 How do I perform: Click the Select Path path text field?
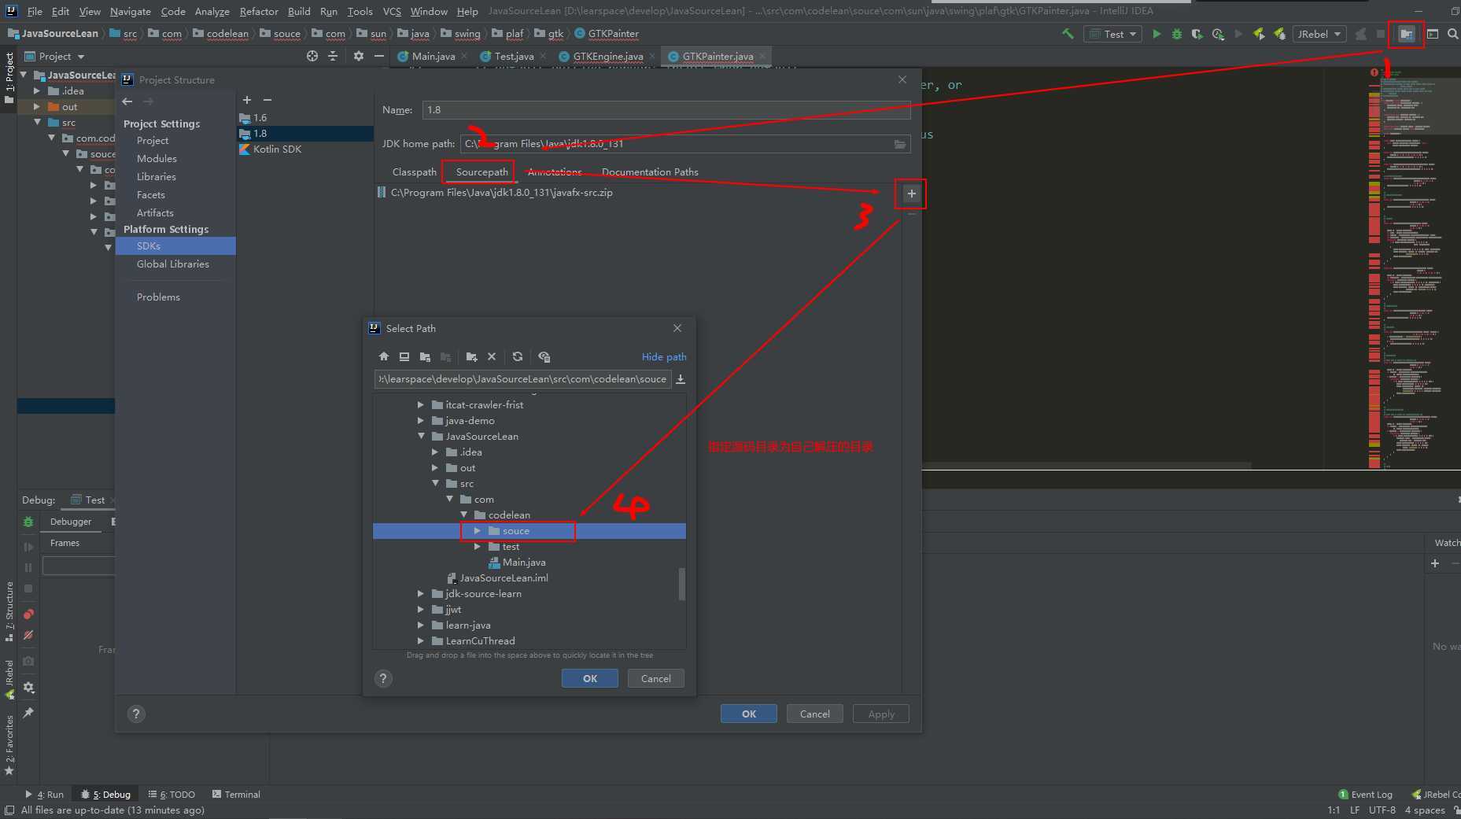coord(523,379)
